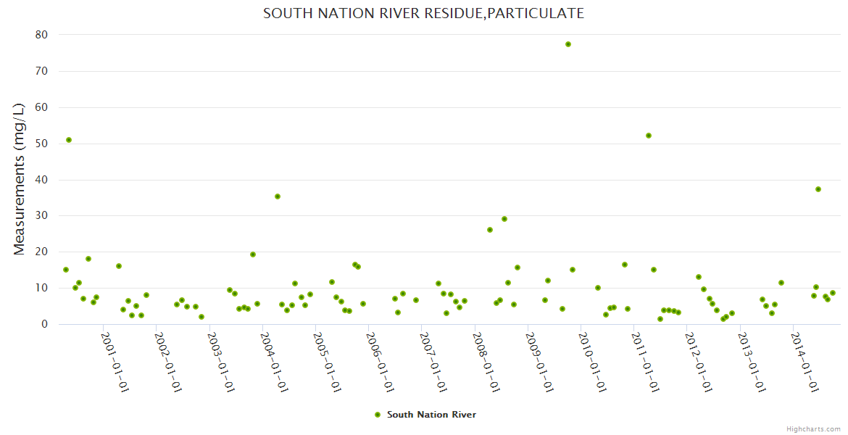This screenshot has width=848, height=435.
Task: Click the 2011 data point near 52 mg/L
Action: (649, 136)
